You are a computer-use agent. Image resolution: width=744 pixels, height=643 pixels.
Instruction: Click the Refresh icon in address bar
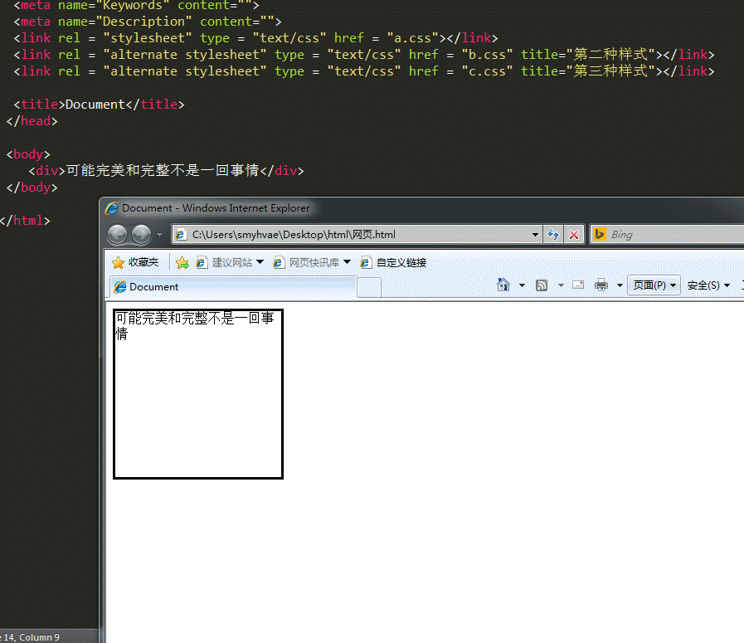pos(553,234)
